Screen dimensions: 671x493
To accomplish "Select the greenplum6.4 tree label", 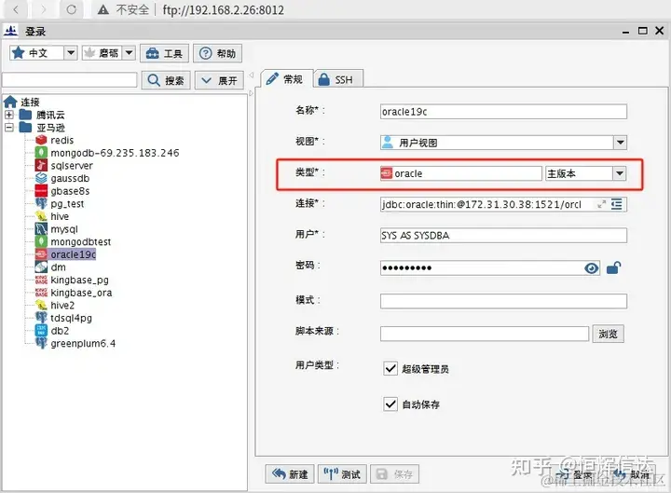I will tap(83, 344).
